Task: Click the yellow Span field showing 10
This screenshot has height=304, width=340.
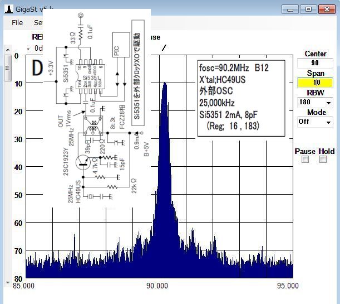Action: (x=315, y=83)
